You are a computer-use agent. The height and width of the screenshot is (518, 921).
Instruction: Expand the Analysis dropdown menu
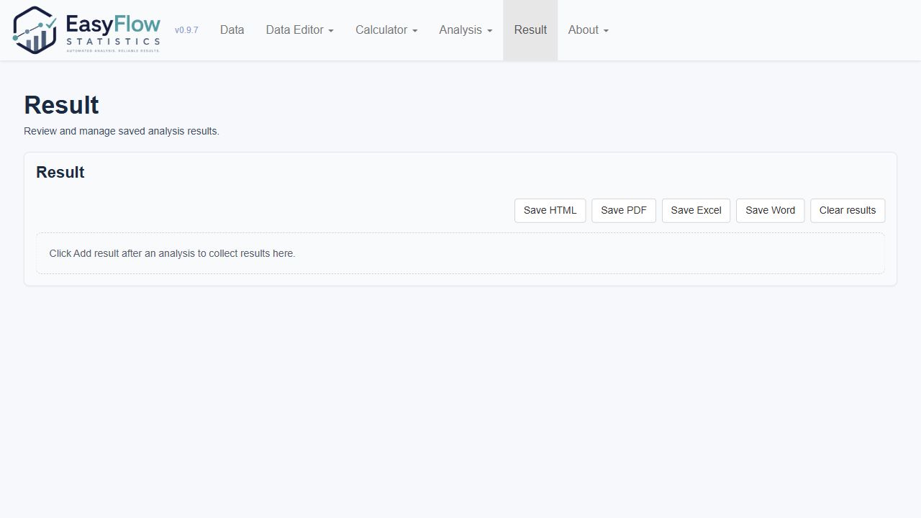(466, 30)
